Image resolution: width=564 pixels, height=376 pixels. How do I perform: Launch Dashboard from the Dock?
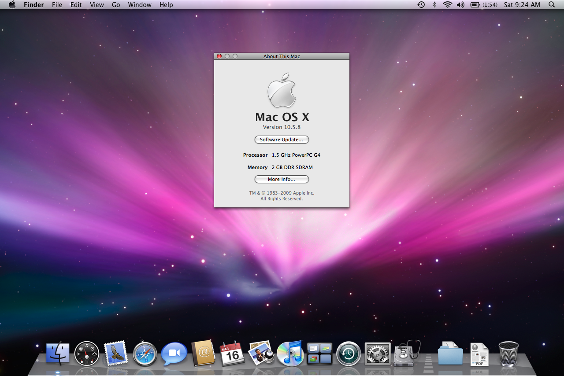(x=87, y=354)
